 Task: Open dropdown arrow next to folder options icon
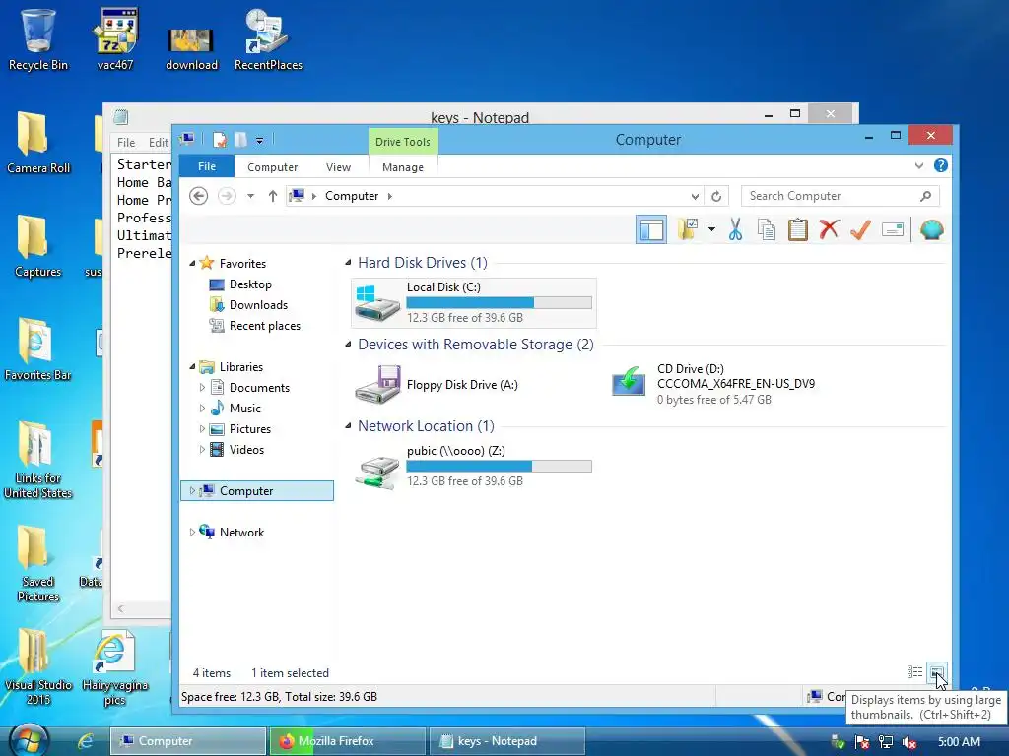coord(711,229)
